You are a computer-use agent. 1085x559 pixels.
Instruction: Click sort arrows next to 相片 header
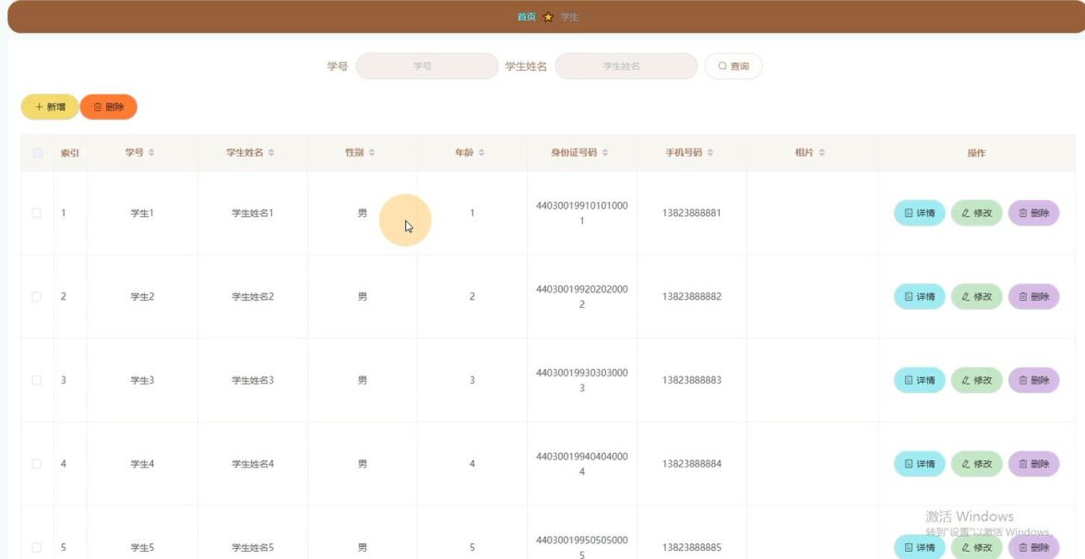tap(821, 153)
